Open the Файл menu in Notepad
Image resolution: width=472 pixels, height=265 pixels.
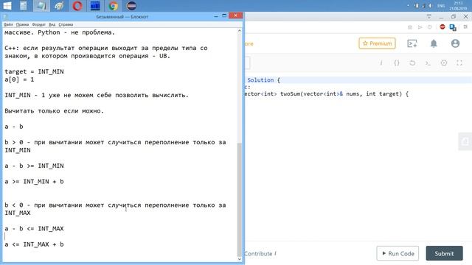point(8,24)
